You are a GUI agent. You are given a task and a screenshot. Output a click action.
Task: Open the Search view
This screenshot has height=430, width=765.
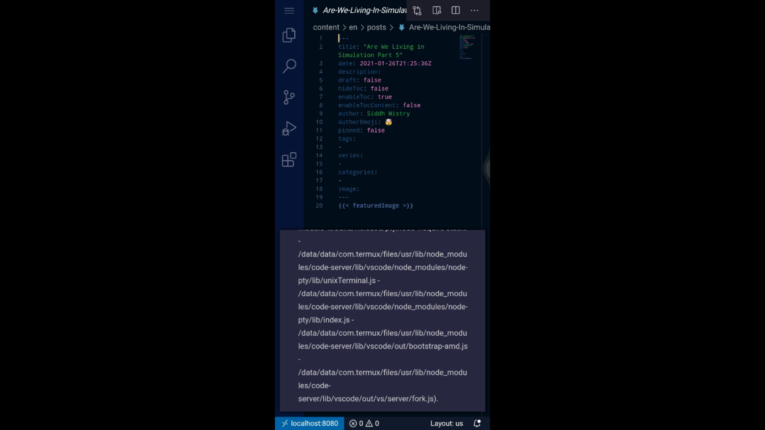click(289, 66)
